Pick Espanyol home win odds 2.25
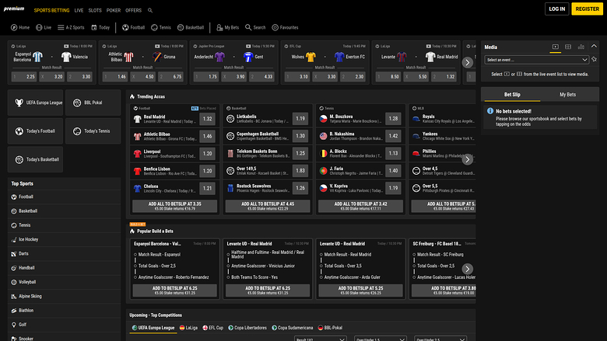607x341 pixels. point(24,77)
